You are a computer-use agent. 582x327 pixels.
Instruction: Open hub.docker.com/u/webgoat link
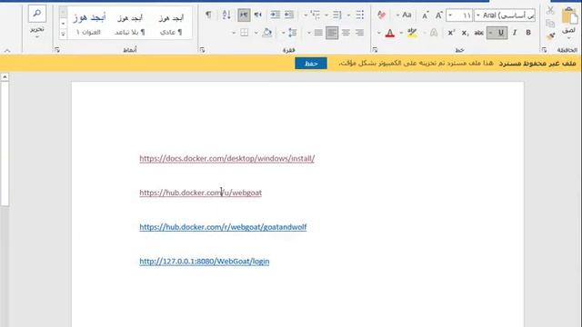201,193
